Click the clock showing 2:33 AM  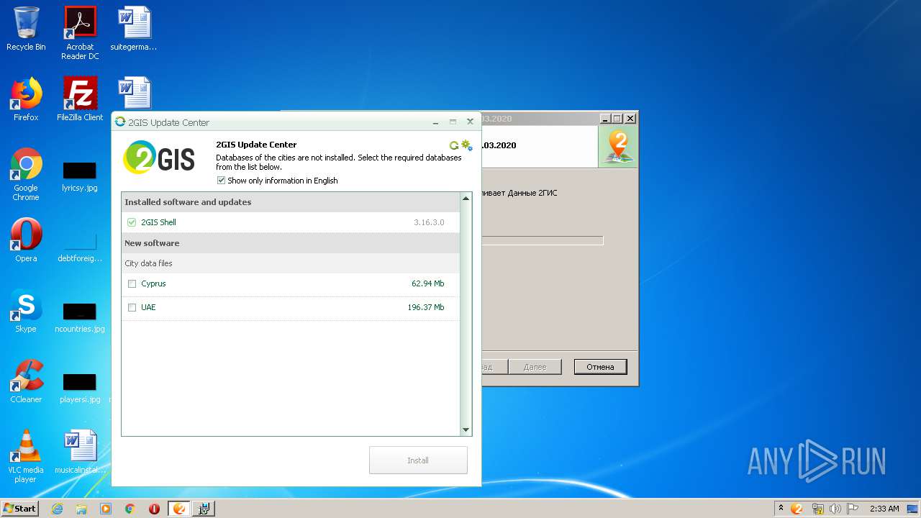tap(884, 509)
